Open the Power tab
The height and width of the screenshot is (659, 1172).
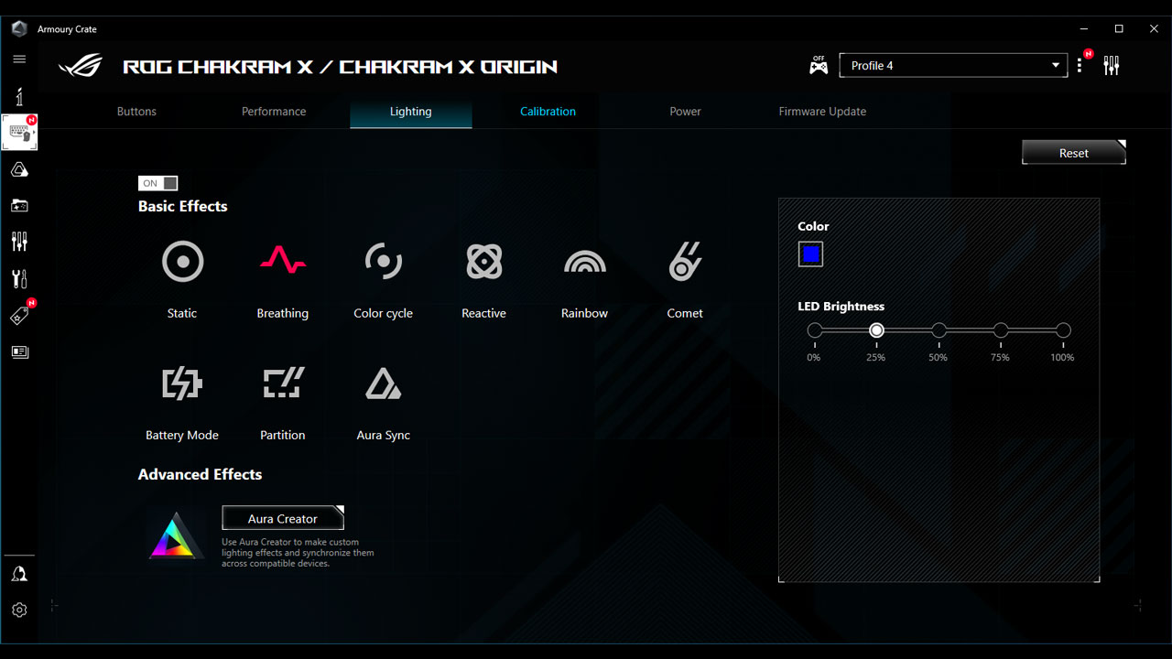tap(685, 112)
